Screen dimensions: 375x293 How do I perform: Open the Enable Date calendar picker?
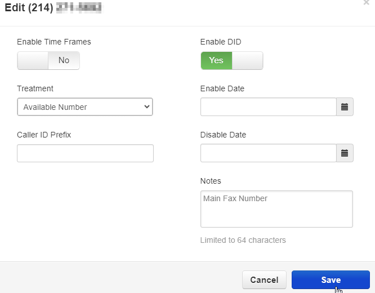(345, 107)
